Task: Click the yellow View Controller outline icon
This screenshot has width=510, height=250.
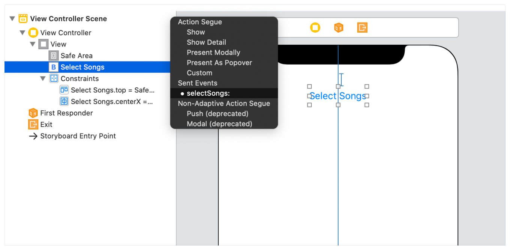Action: pos(33,33)
